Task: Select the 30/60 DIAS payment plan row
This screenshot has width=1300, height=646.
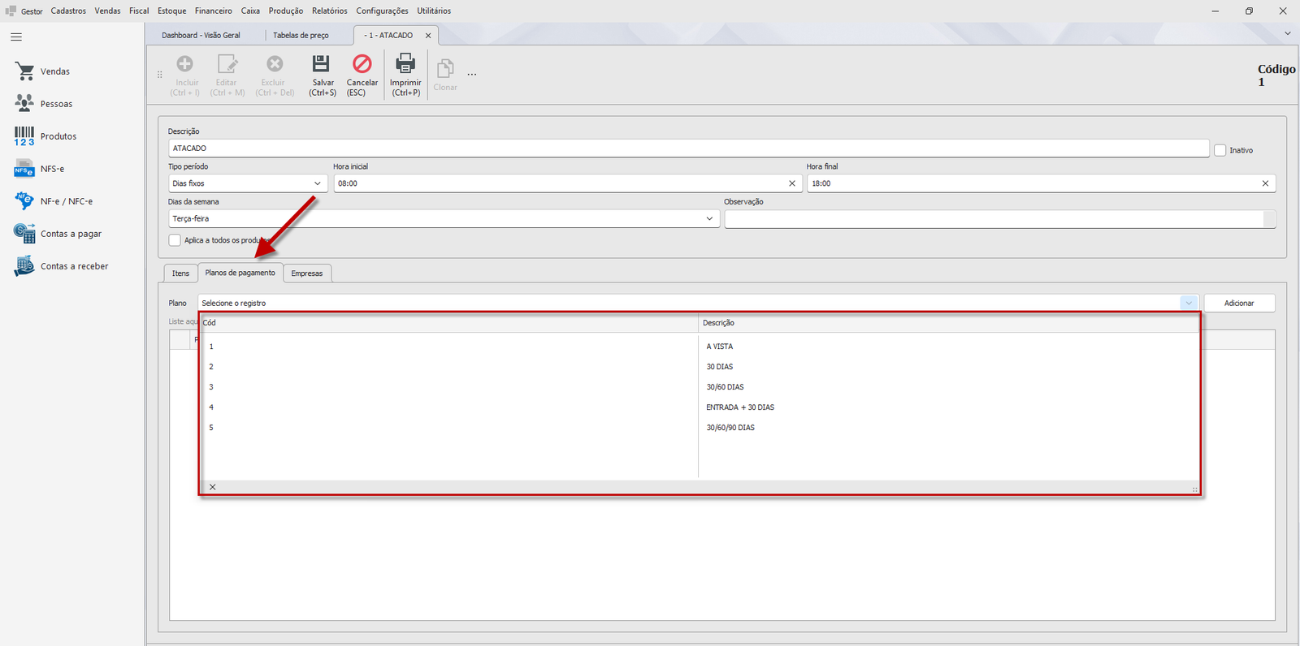Action: click(700, 387)
